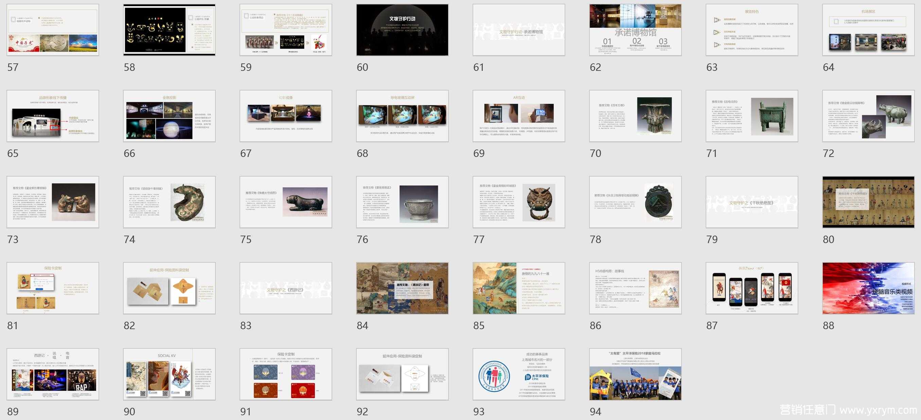
Task: Select slide 59 thumbnail
Action: coord(286,30)
